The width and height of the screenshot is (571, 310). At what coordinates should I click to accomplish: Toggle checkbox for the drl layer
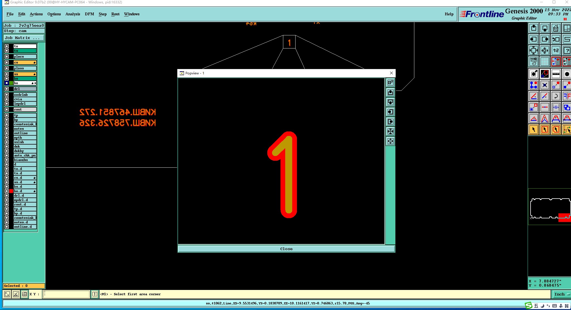click(x=7, y=89)
